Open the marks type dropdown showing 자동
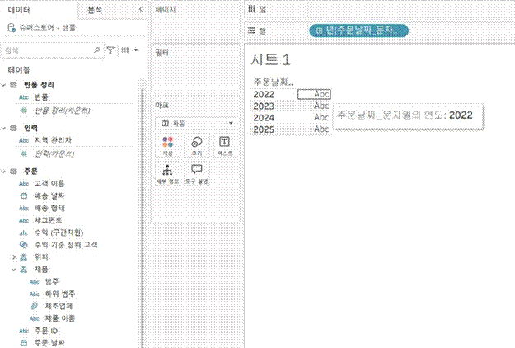Screen dimensions: 515x348 (196, 122)
